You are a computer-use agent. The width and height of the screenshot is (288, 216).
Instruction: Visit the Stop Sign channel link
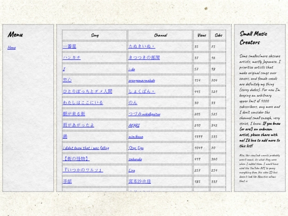coord(136,148)
